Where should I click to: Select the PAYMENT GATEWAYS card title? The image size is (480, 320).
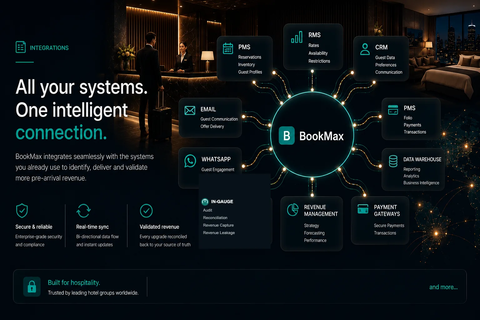[x=387, y=211]
